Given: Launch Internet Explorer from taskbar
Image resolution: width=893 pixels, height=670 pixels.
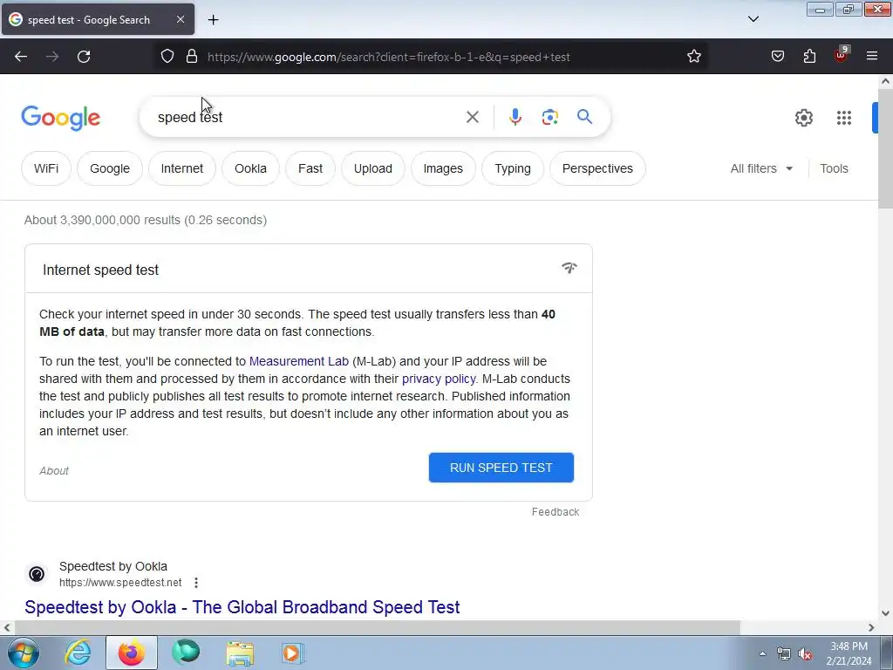Looking at the screenshot, I should pos(78,653).
